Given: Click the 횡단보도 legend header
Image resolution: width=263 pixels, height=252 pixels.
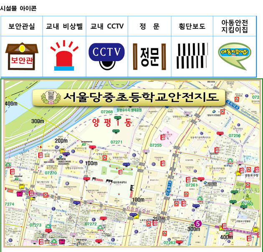Looking at the screenshot, I should [192, 26].
